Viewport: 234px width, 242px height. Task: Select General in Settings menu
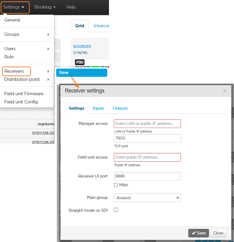click(x=12, y=20)
